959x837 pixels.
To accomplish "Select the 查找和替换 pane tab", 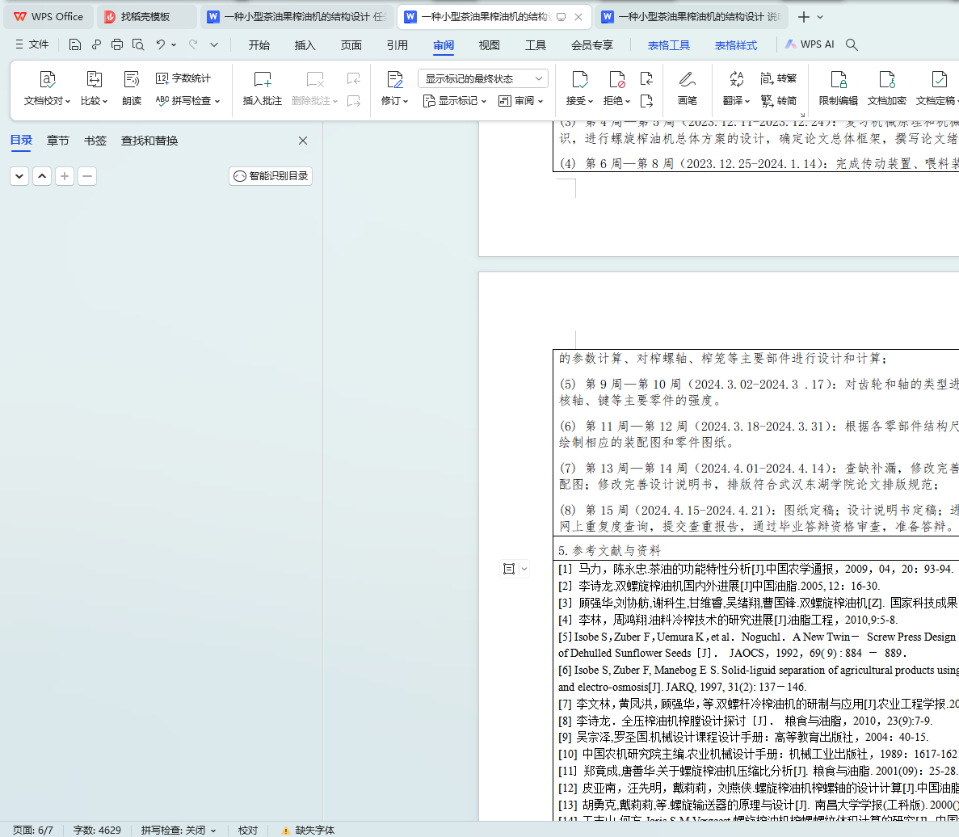I will click(149, 141).
